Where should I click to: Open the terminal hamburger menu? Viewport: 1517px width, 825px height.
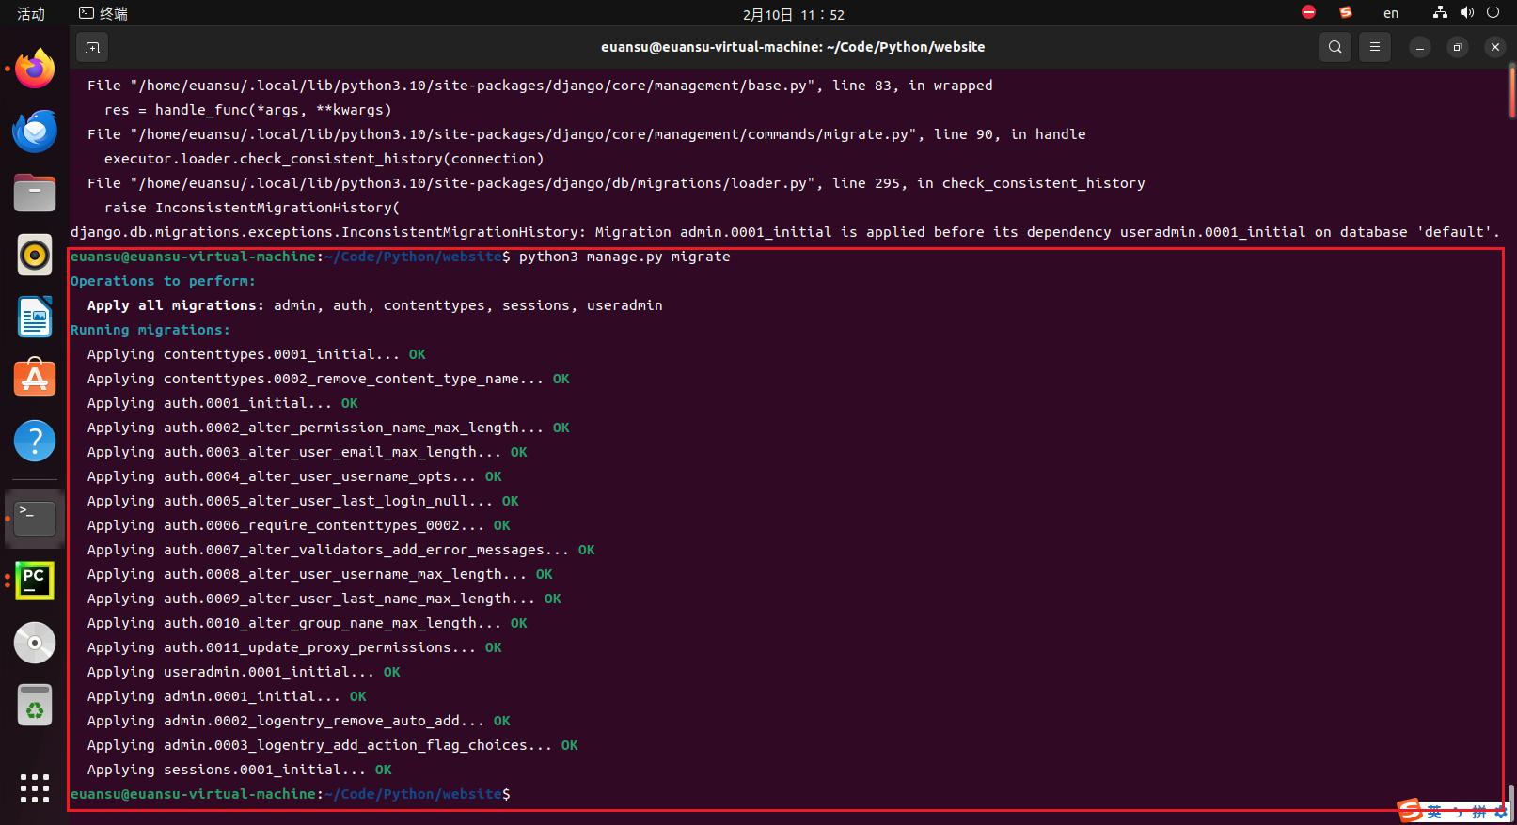click(x=1374, y=47)
